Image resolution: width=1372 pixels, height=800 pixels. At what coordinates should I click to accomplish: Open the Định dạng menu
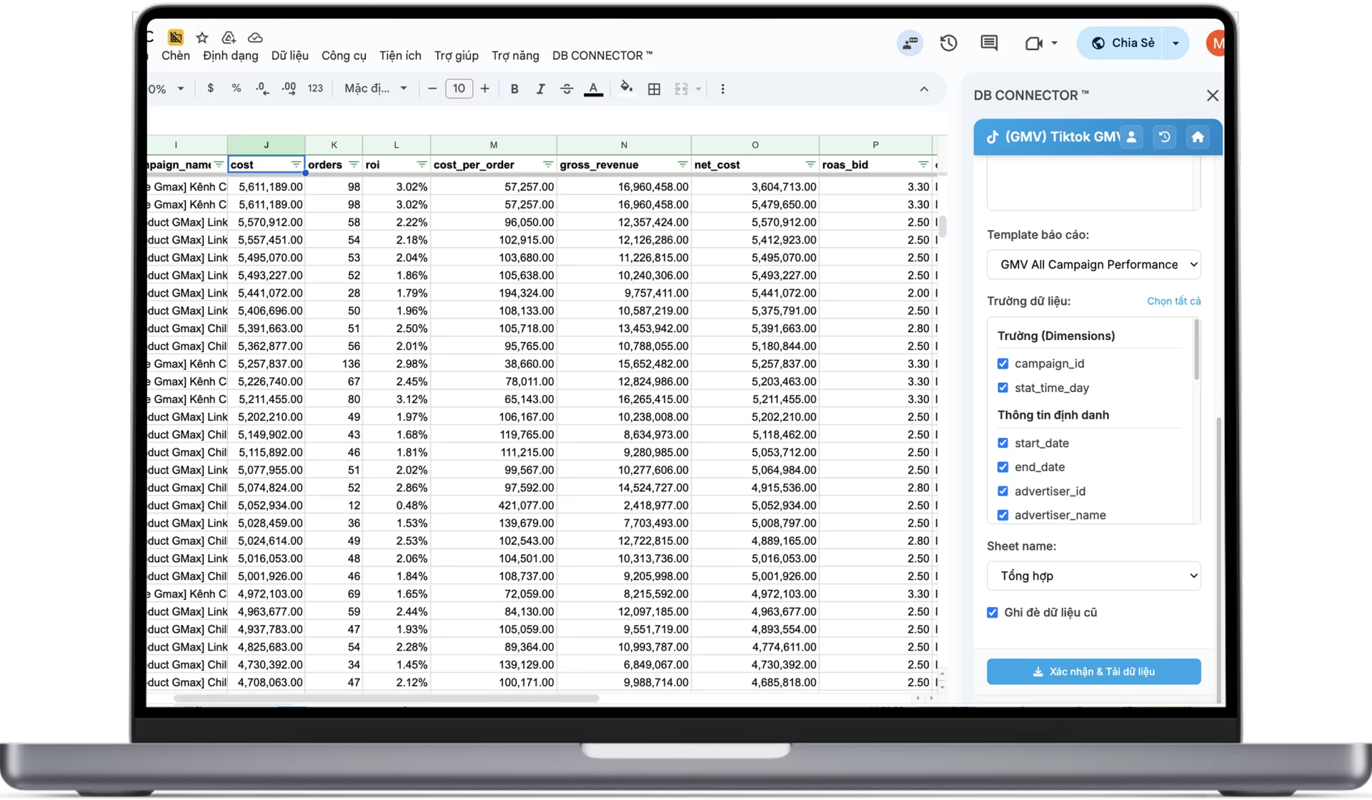(x=230, y=56)
